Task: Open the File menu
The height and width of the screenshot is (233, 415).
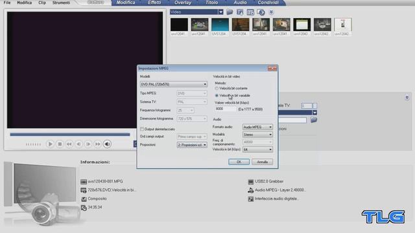Action: [7, 3]
